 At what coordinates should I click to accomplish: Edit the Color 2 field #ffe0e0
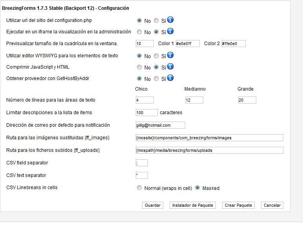coord(234,44)
